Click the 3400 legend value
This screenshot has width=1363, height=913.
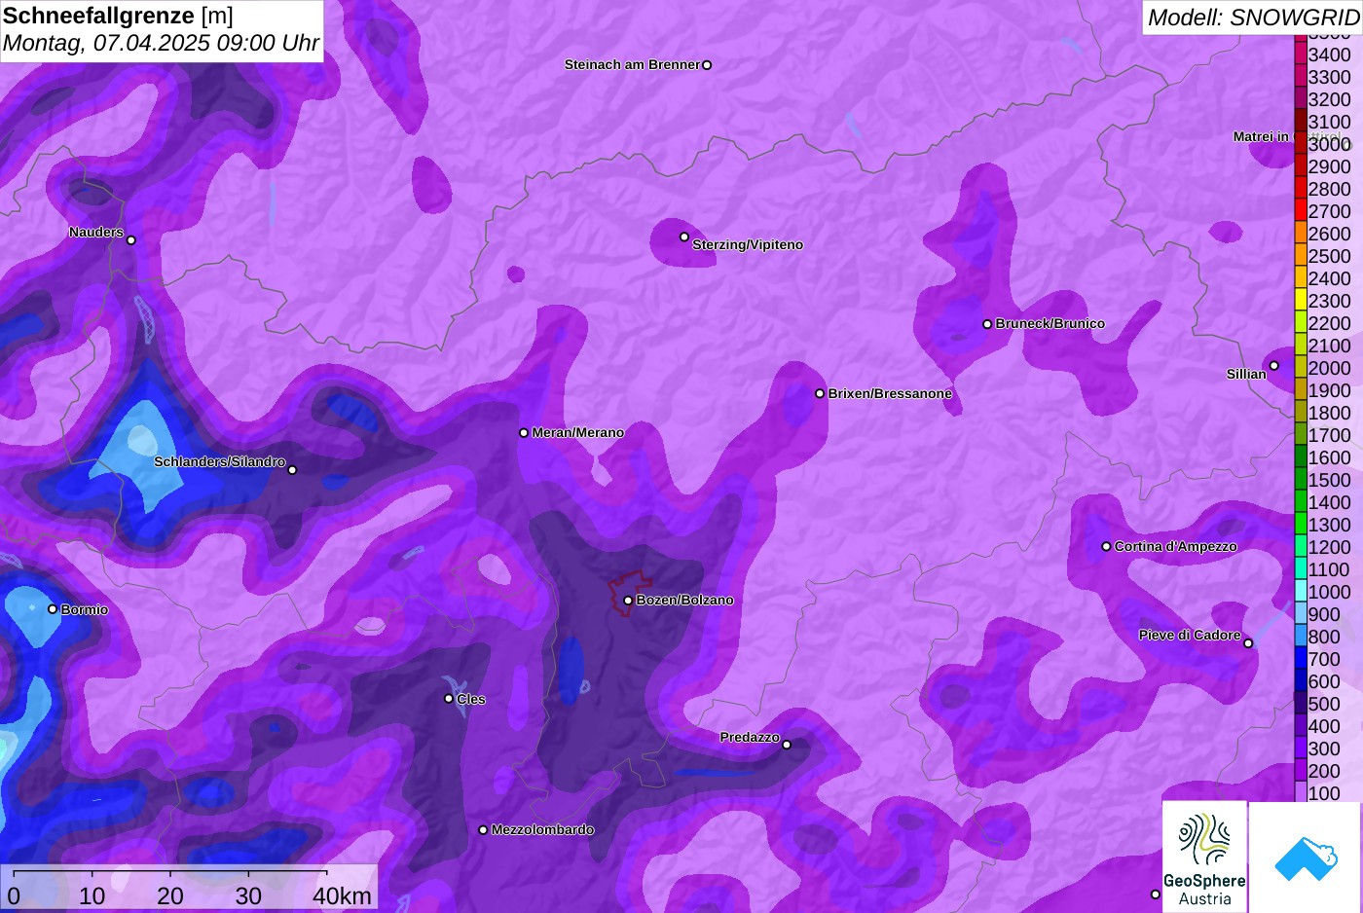pyautogui.click(x=1330, y=55)
